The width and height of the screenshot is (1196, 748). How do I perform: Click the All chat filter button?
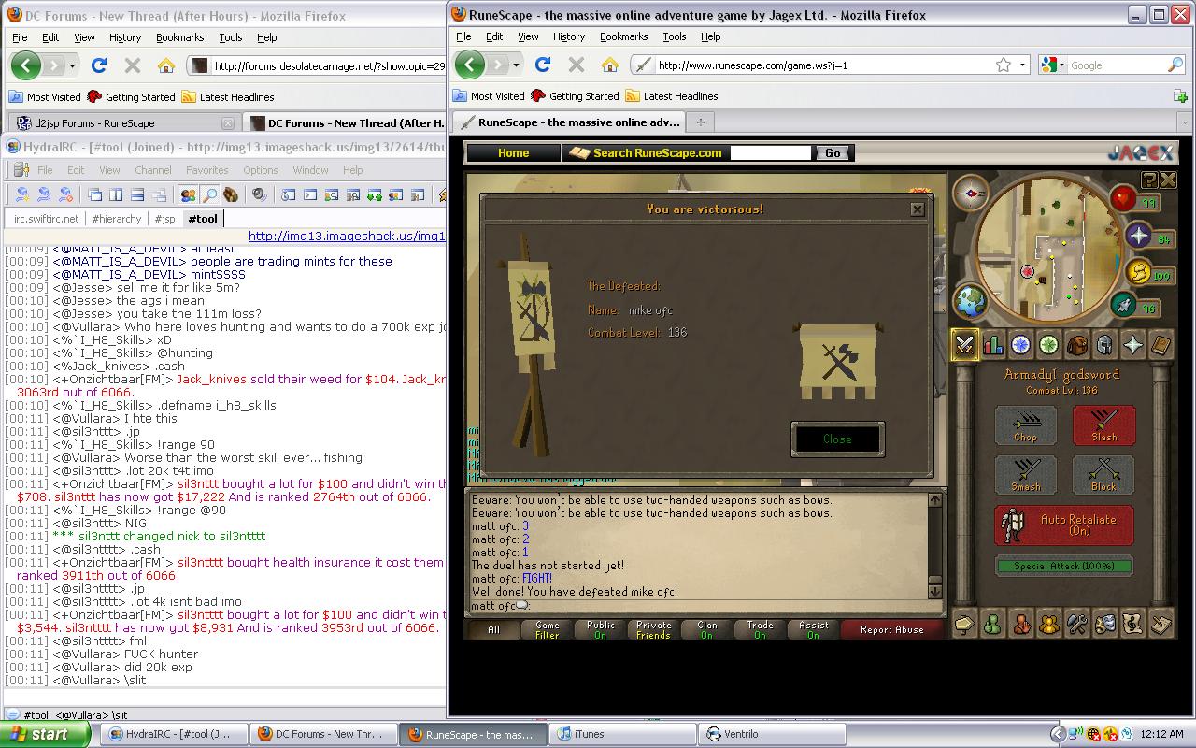[493, 629]
